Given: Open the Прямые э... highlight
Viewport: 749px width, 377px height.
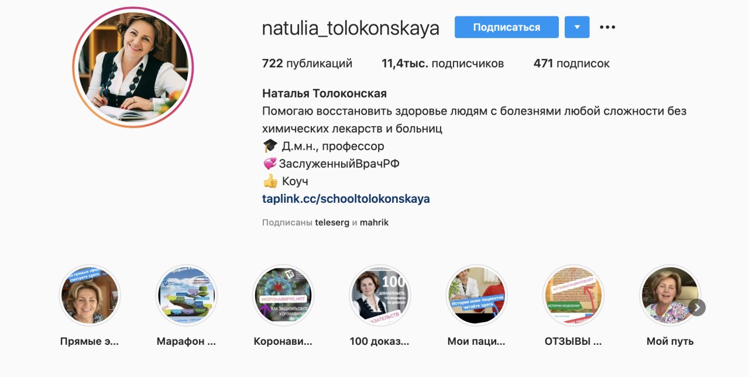Looking at the screenshot, I should pyautogui.click(x=90, y=295).
